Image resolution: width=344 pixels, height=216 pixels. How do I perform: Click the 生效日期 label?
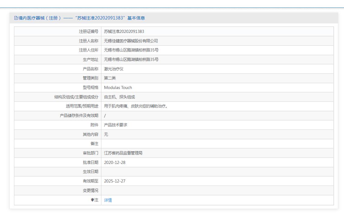coord(91,172)
